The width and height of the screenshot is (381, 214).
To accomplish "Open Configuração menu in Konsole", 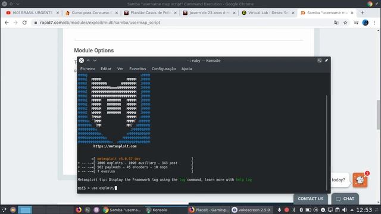I will pyautogui.click(x=164, y=69).
